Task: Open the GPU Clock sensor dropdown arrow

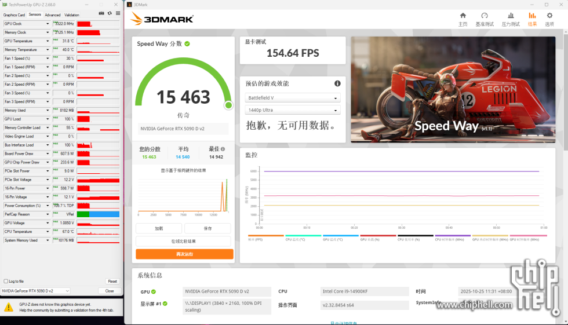Action: (48, 24)
